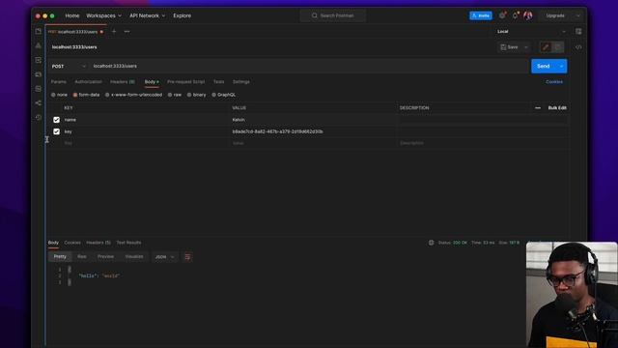
Task: Switch to the Authorization tab
Action: 88,81
